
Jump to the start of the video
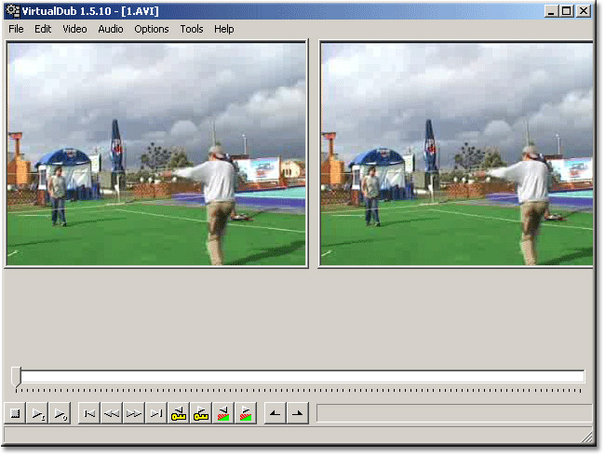click(x=89, y=413)
